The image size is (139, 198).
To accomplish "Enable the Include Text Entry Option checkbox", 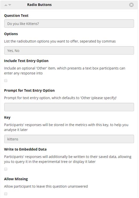I will (6, 80).
